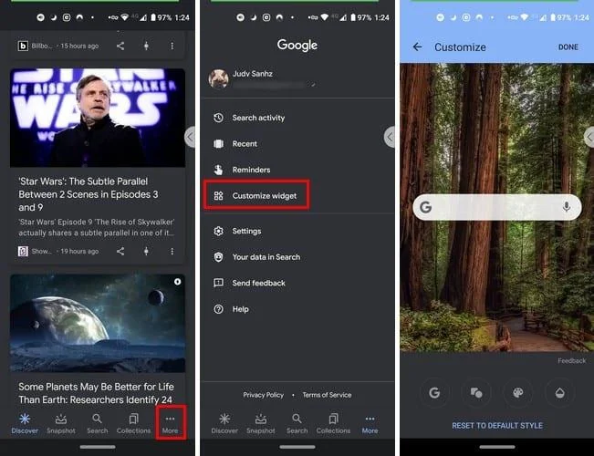Select Customize widget
This screenshot has height=456, width=594.
[x=256, y=195]
